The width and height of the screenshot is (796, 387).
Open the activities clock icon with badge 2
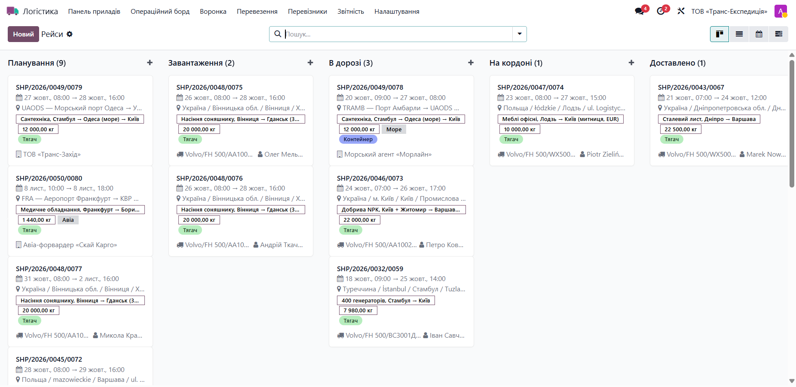(661, 11)
